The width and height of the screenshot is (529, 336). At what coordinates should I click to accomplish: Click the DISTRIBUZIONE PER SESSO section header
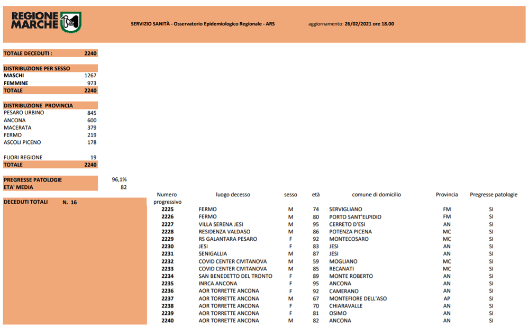coord(37,68)
